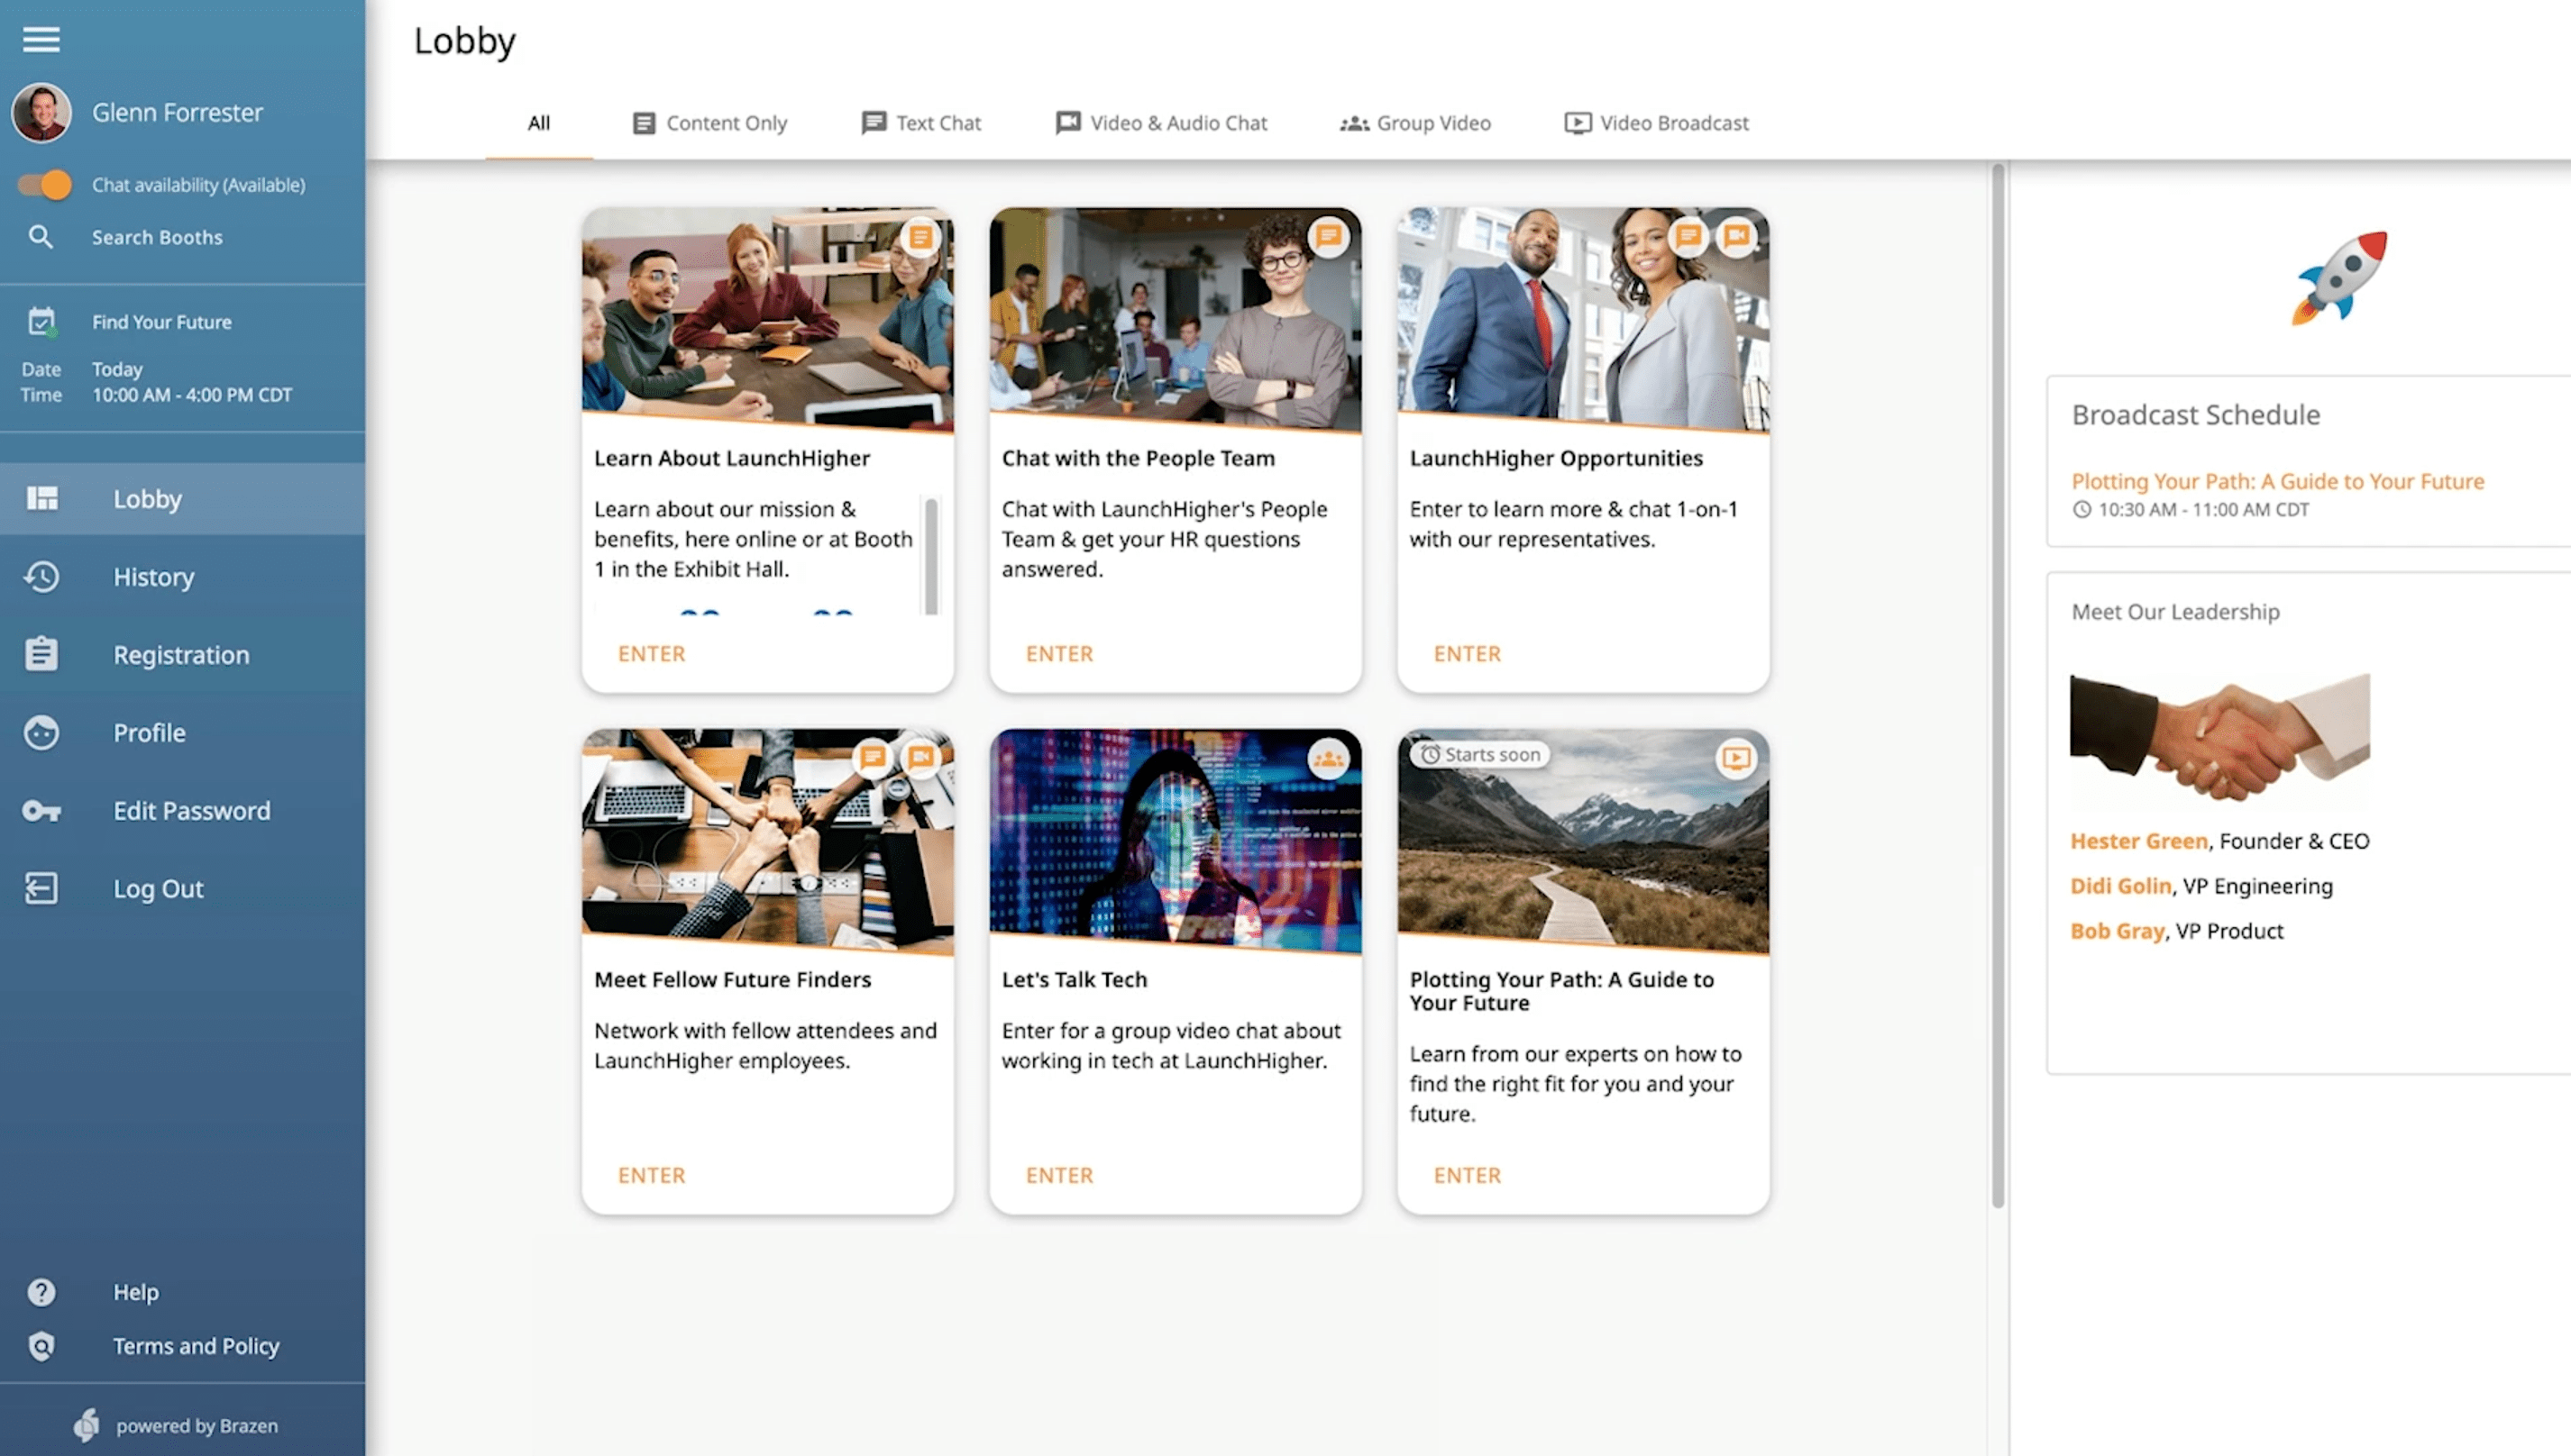Click the broadcast clock icon beside 10:30 AM
Image resolution: width=2571 pixels, height=1456 pixels.
pyautogui.click(x=2082, y=509)
